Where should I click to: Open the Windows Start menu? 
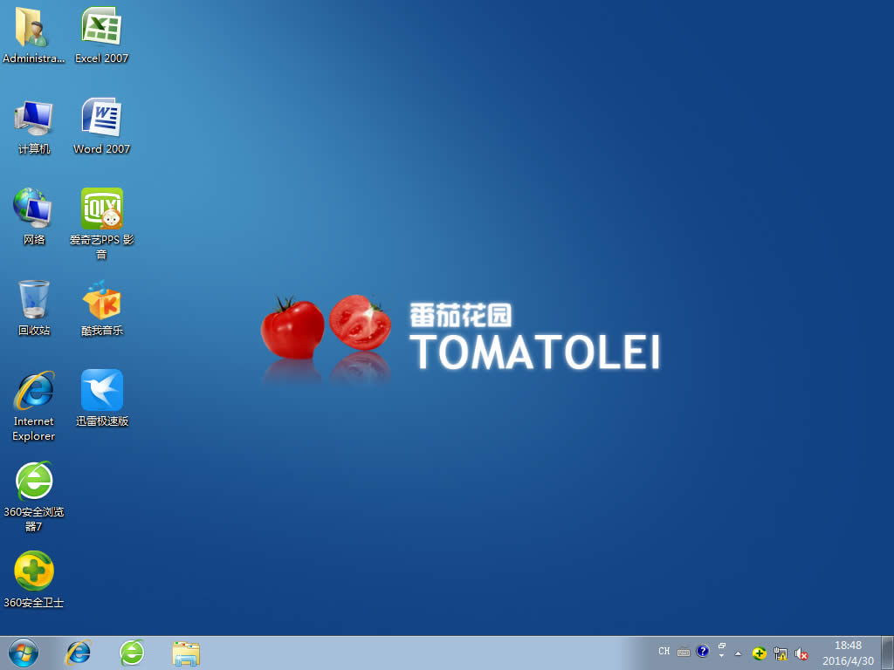23,653
